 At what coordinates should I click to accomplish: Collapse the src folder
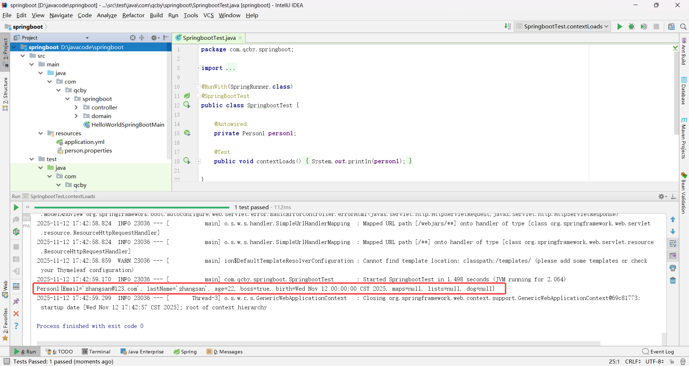[23, 56]
